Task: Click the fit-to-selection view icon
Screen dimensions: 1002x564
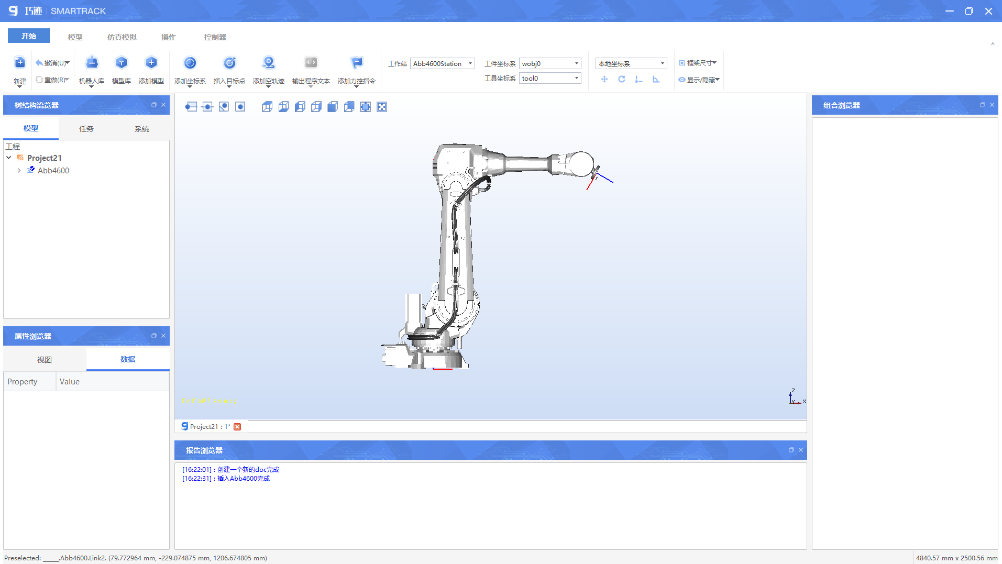Action: click(x=366, y=107)
